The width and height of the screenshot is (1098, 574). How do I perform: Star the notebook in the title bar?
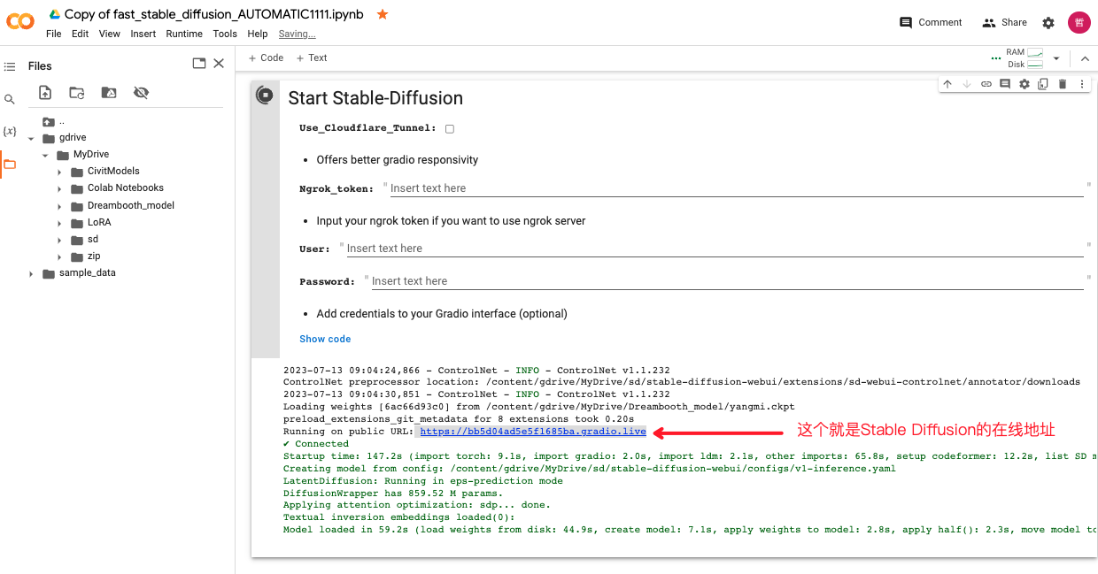click(382, 14)
